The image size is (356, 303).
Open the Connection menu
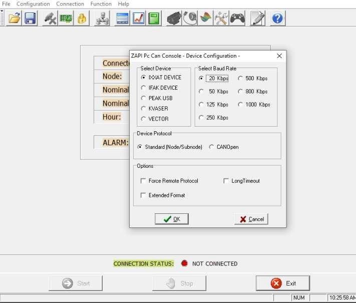pyautogui.click(x=70, y=4)
